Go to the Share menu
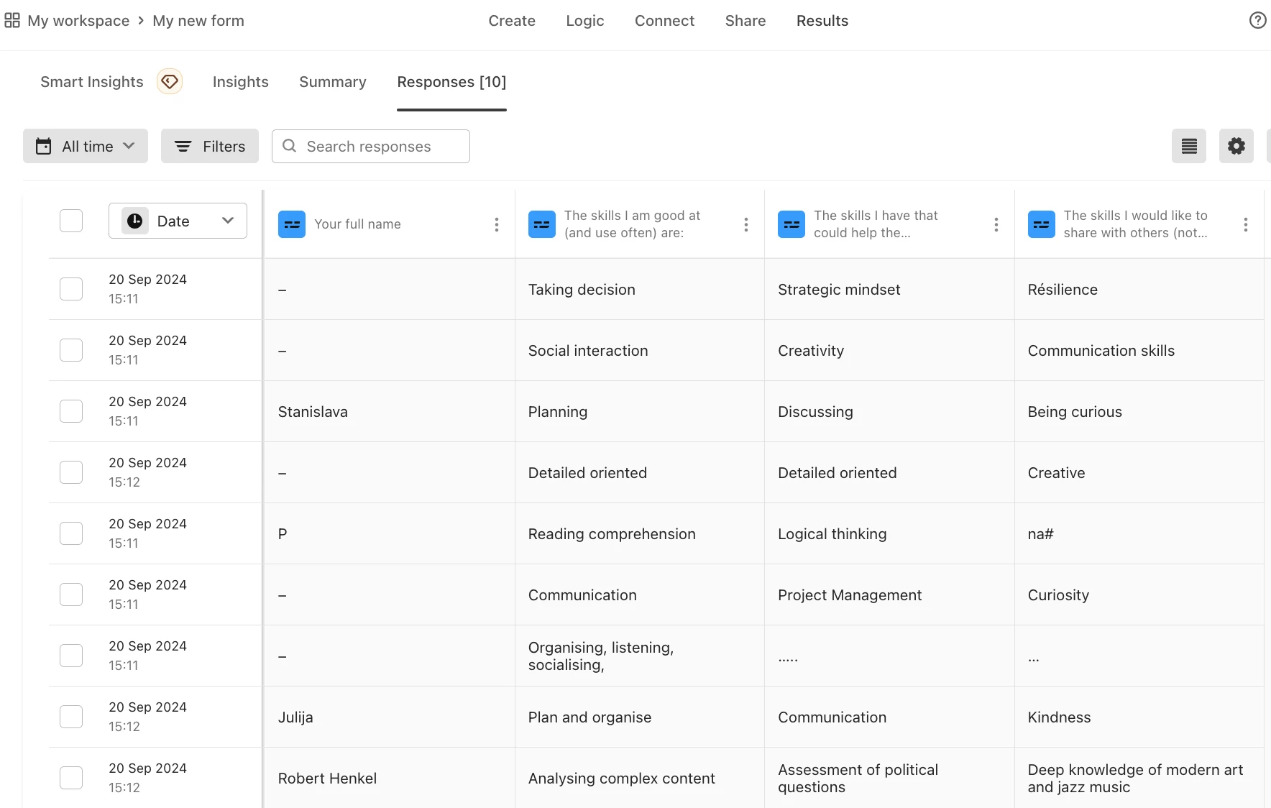The width and height of the screenshot is (1271, 808). pos(745,21)
